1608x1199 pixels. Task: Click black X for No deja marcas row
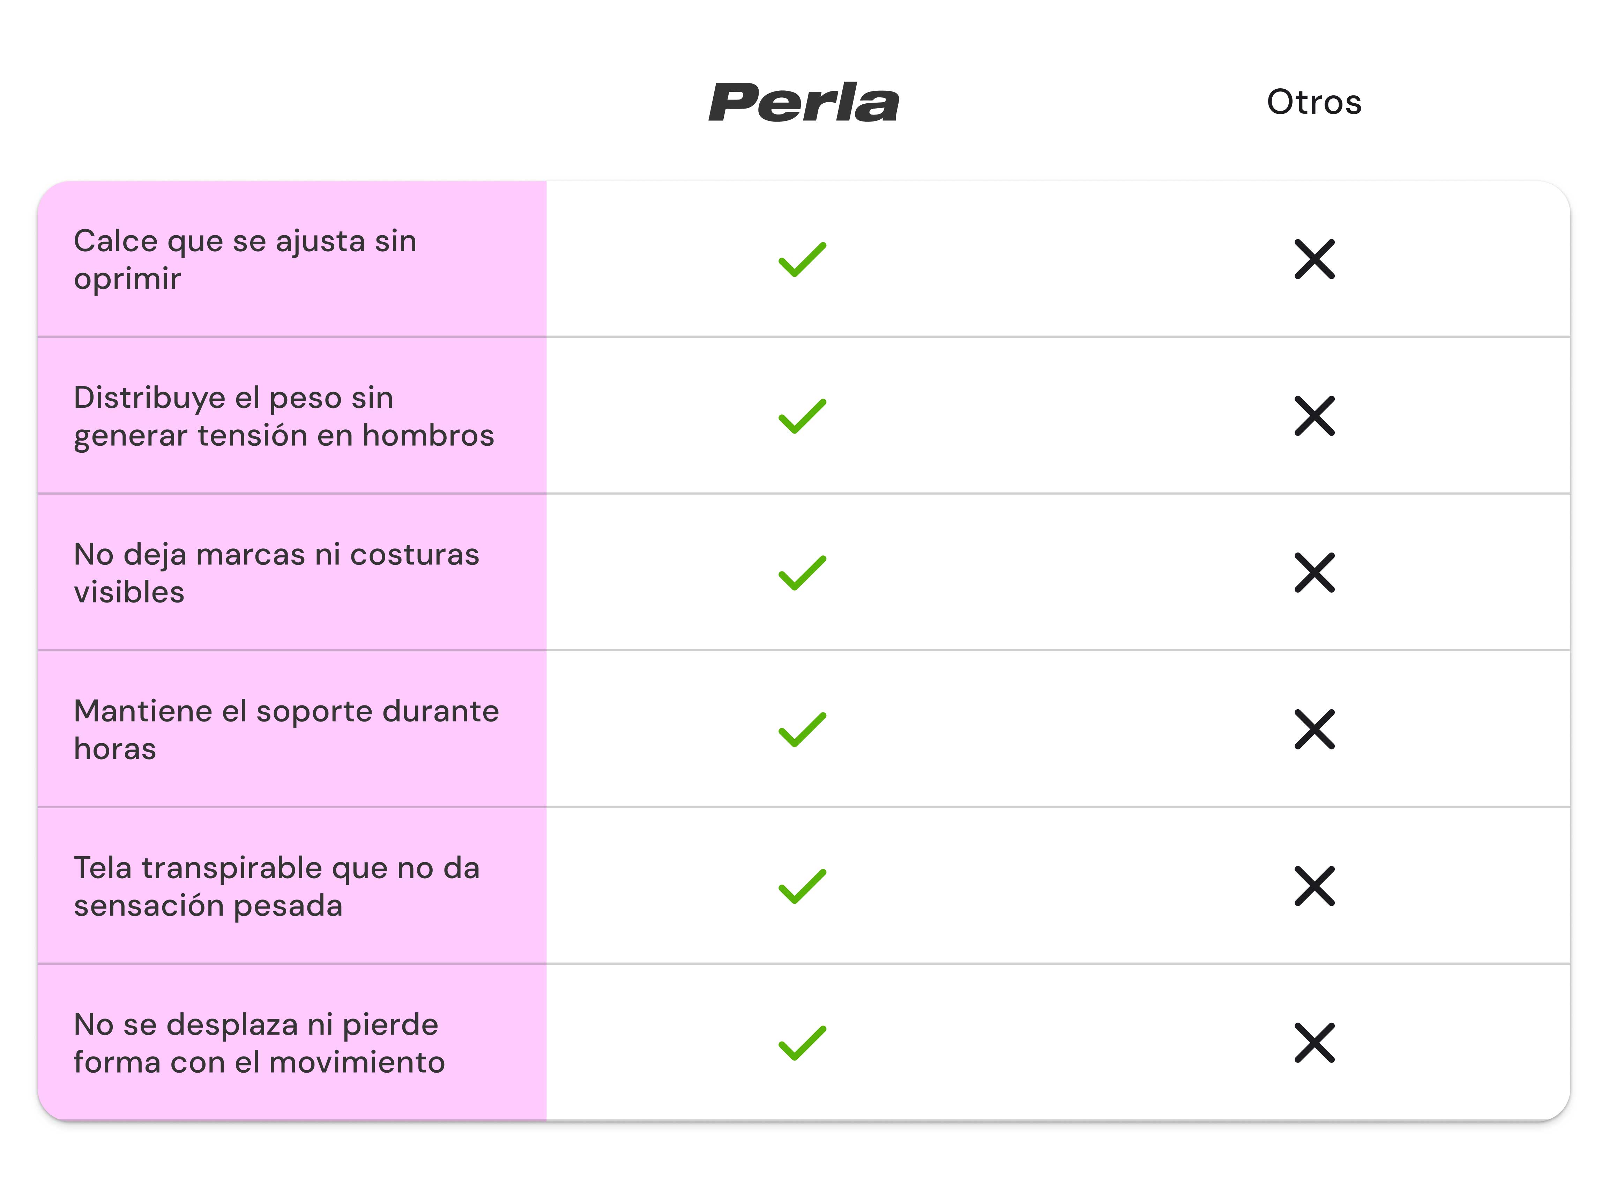pos(1314,573)
